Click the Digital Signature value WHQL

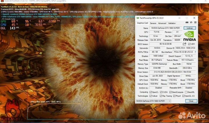click(188, 76)
